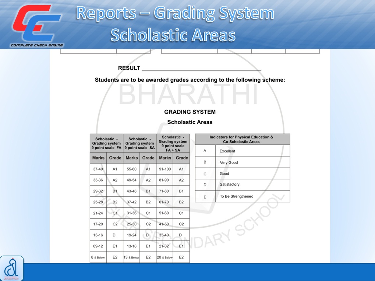
Task: Click grade letter 'A' in indicators table
Action: coord(205,151)
